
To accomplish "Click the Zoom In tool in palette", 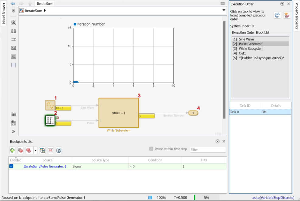I will 13,23.
